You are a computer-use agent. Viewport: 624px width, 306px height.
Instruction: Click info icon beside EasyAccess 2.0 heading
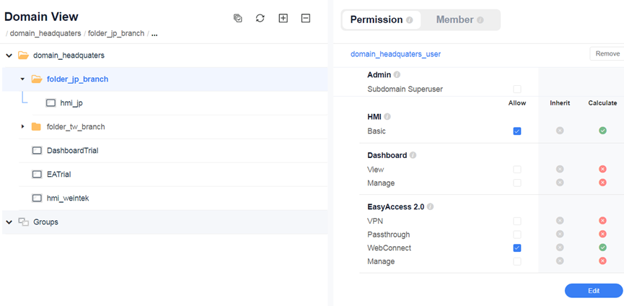[x=430, y=207]
